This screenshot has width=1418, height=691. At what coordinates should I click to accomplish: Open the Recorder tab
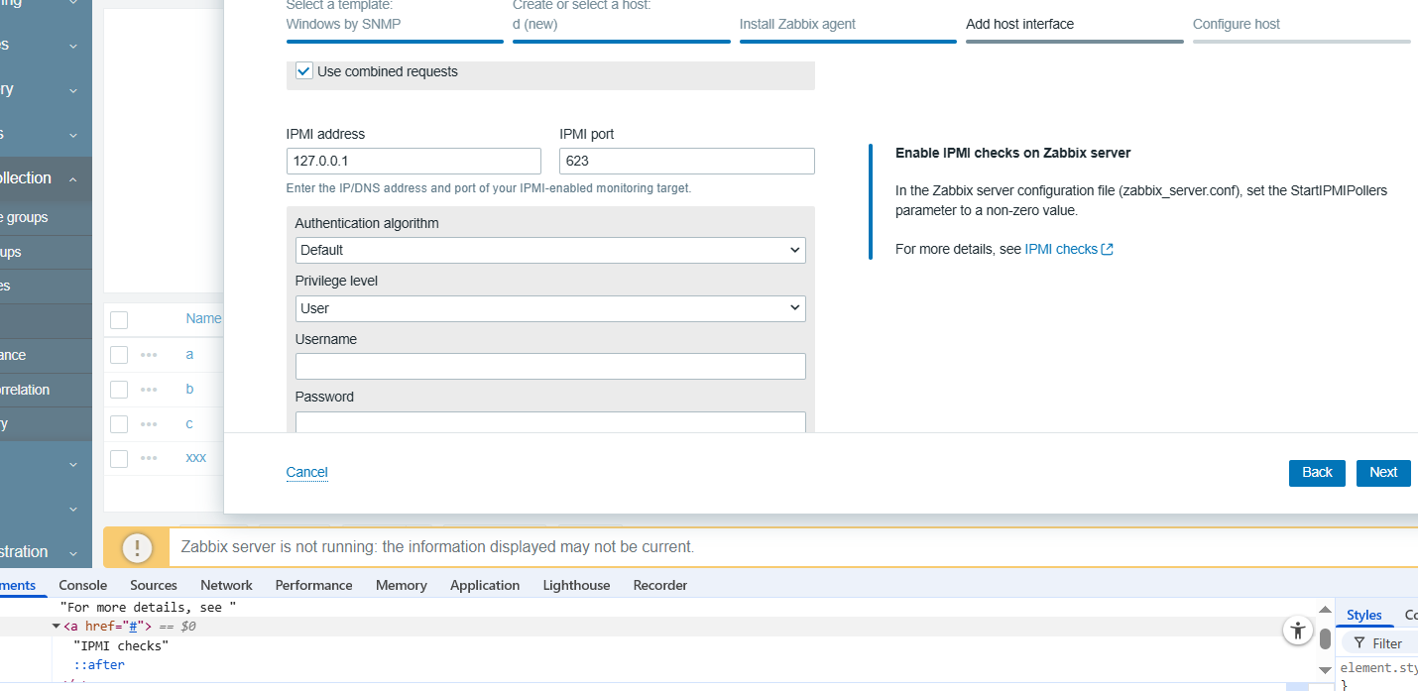pyautogui.click(x=660, y=585)
